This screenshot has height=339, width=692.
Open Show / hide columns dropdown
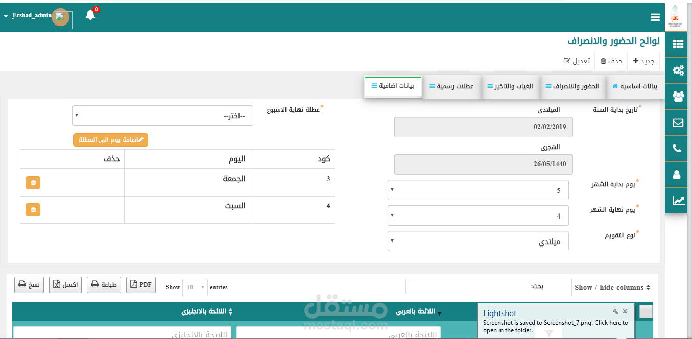612,287
